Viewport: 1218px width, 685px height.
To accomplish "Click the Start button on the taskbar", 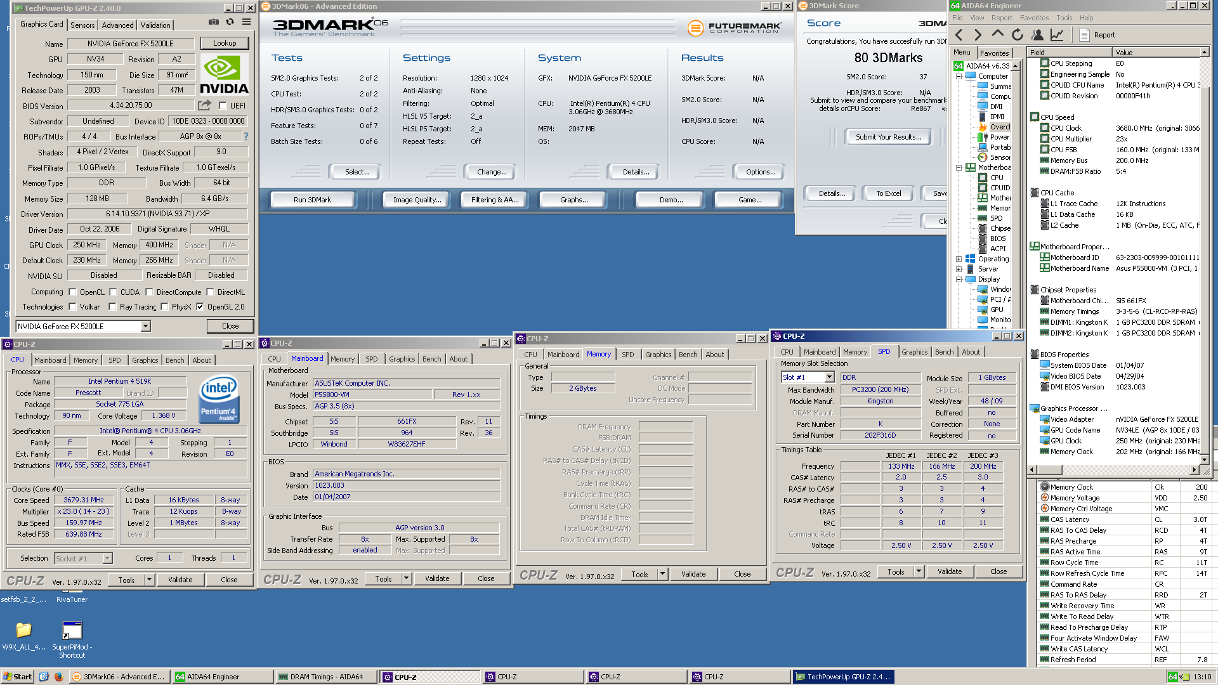I will click(18, 677).
